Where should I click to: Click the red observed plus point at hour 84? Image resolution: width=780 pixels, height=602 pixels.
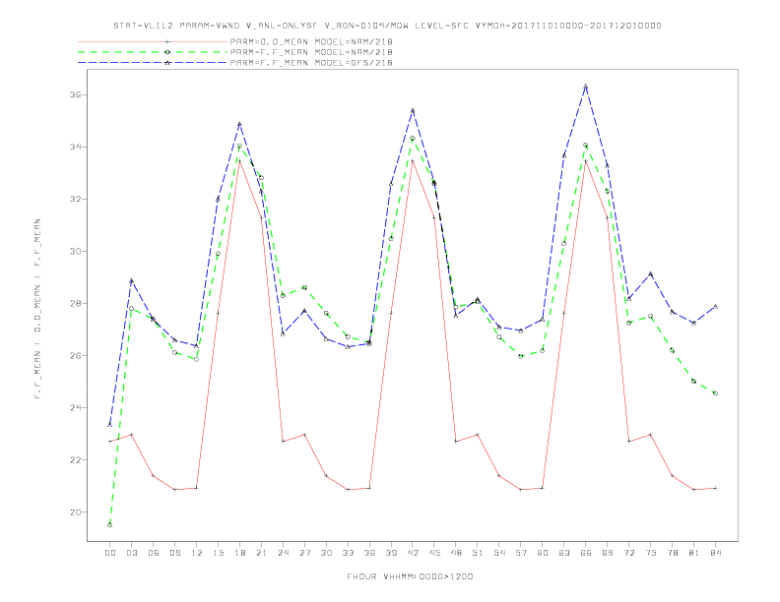point(715,488)
